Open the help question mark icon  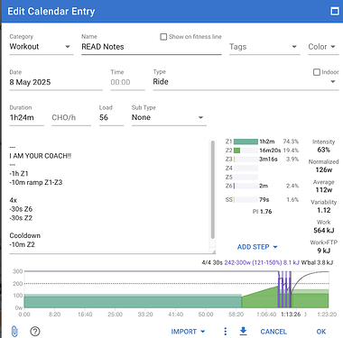coord(35,332)
